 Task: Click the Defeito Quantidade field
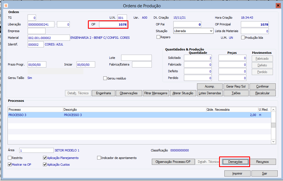point(198,71)
